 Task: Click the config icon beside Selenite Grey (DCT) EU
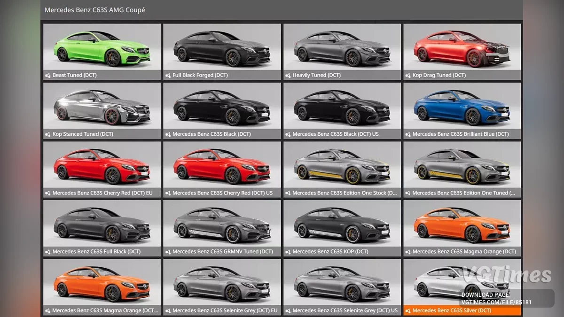pos(168,310)
